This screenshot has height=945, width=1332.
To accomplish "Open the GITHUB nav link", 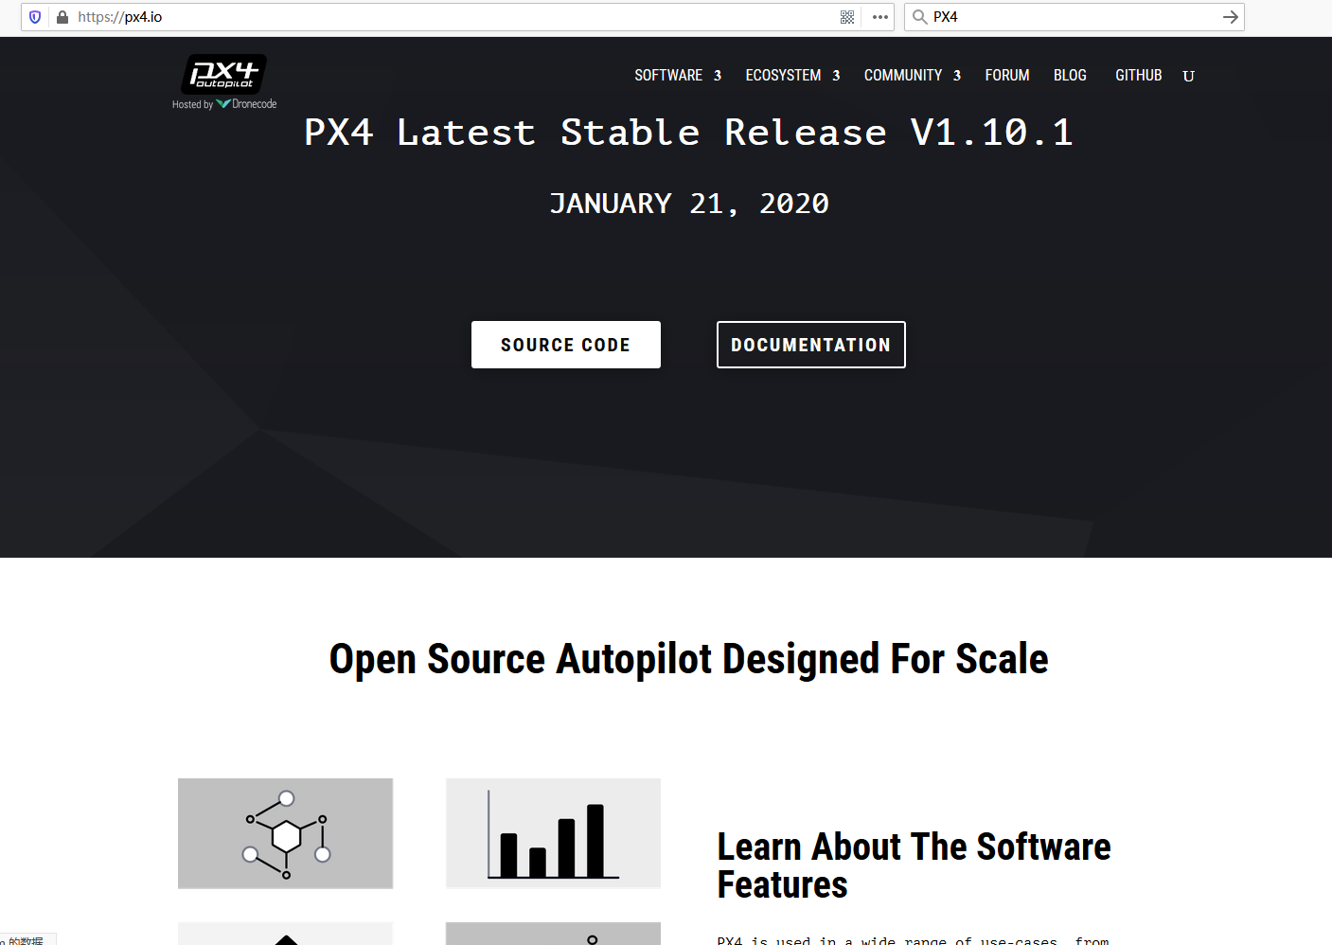I will click(x=1138, y=76).
